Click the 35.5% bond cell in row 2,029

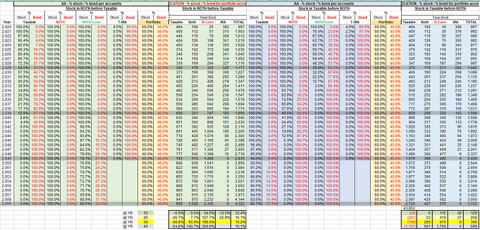click(37, 67)
